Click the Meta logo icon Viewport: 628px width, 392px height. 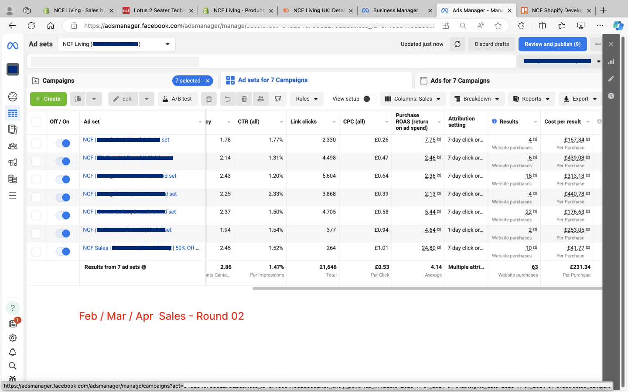pos(13,46)
